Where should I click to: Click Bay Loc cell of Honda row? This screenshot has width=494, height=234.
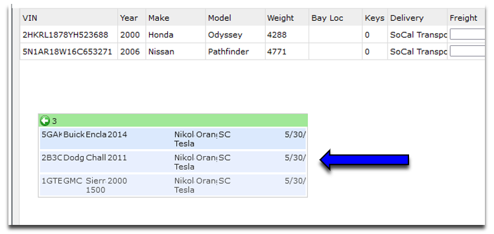click(x=336, y=34)
